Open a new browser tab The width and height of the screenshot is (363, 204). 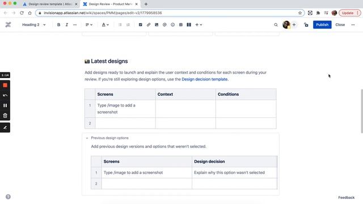pyautogui.click(x=146, y=4)
